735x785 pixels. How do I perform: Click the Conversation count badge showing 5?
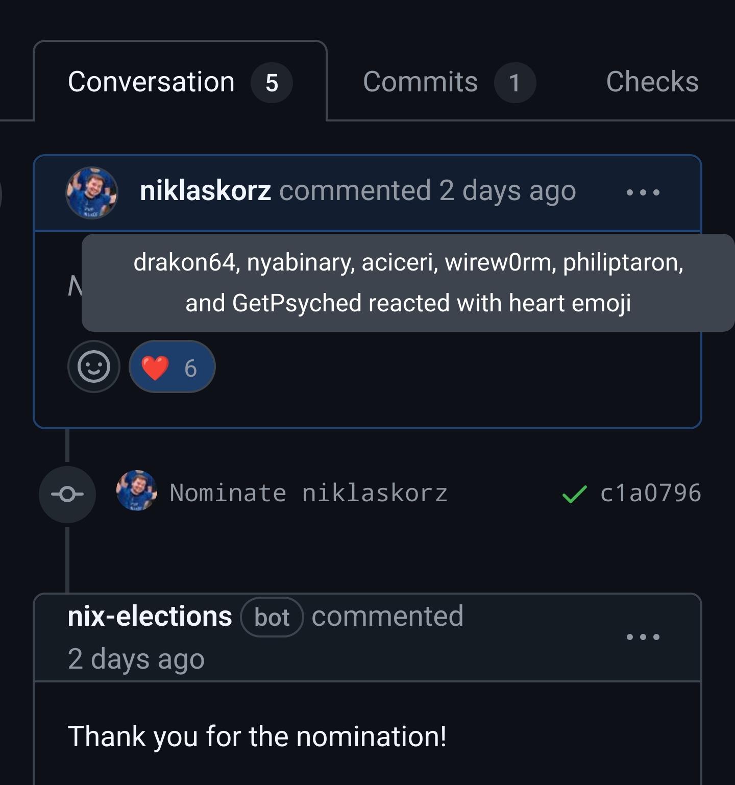point(272,83)
